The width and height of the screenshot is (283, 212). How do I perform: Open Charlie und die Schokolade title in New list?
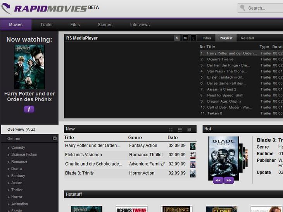[93, 164]
